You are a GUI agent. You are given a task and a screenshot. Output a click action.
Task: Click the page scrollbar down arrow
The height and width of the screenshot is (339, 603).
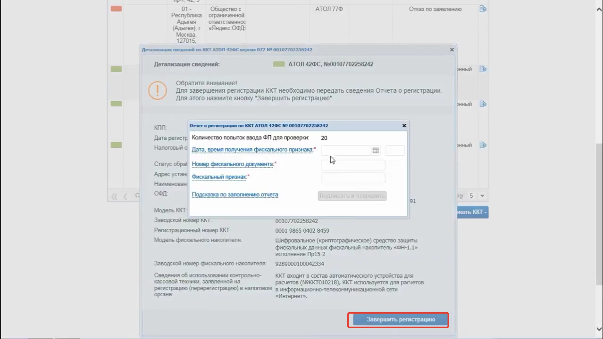tap(599, 329)
